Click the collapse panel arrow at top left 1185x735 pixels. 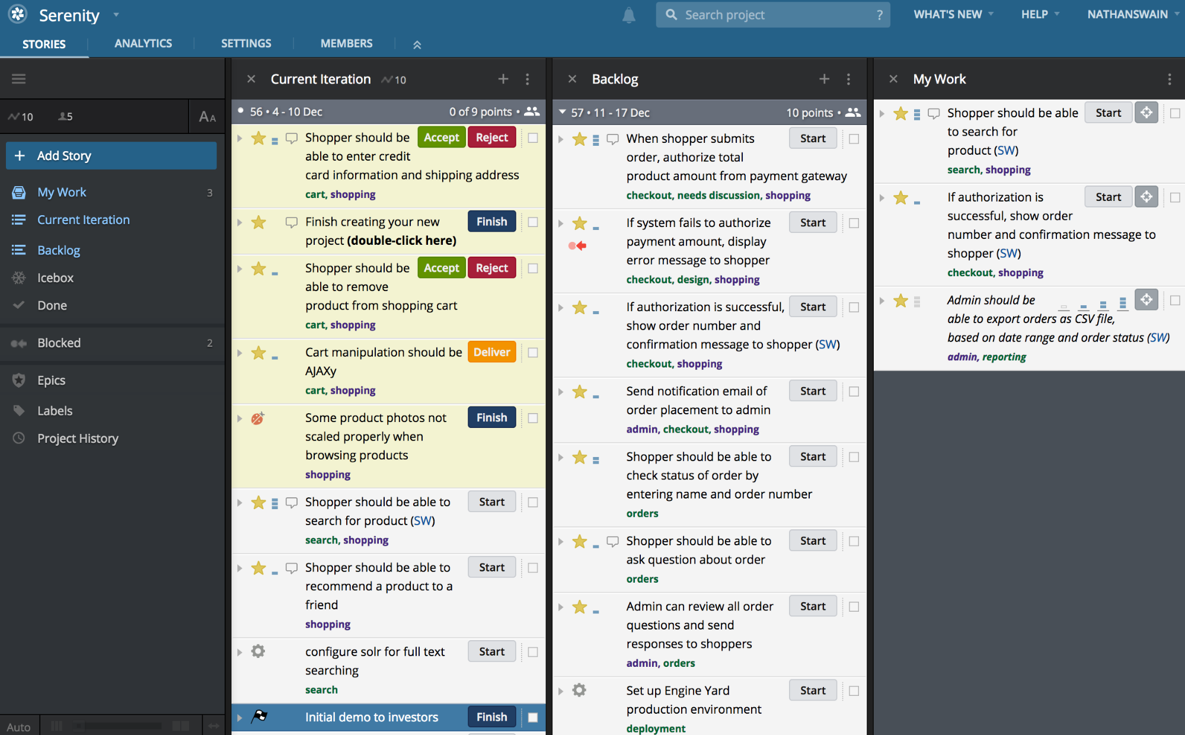pyautogui.click(x=18, y=79)
